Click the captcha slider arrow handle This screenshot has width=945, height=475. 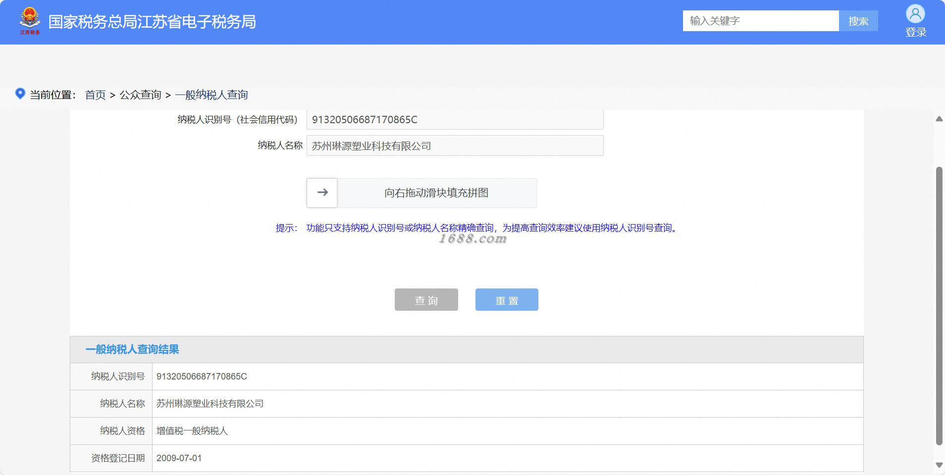coord(322,192)
